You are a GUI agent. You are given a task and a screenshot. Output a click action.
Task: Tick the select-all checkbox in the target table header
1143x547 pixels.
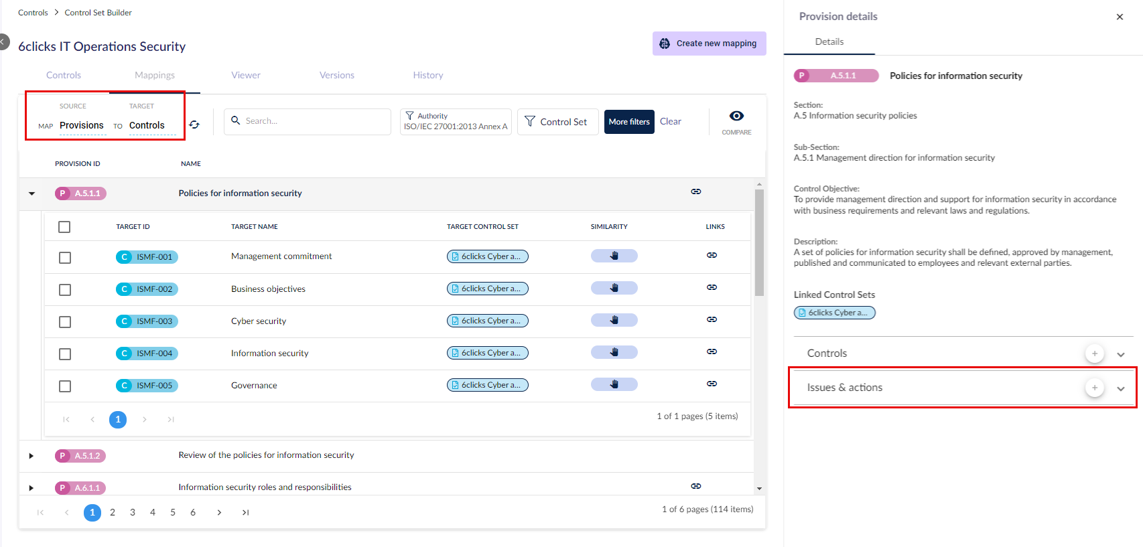64,227
